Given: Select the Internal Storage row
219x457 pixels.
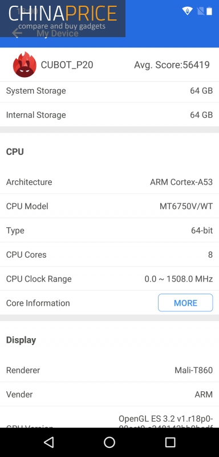Looking at the screenshot, I should pyautogui.click(x=109, y=115).
